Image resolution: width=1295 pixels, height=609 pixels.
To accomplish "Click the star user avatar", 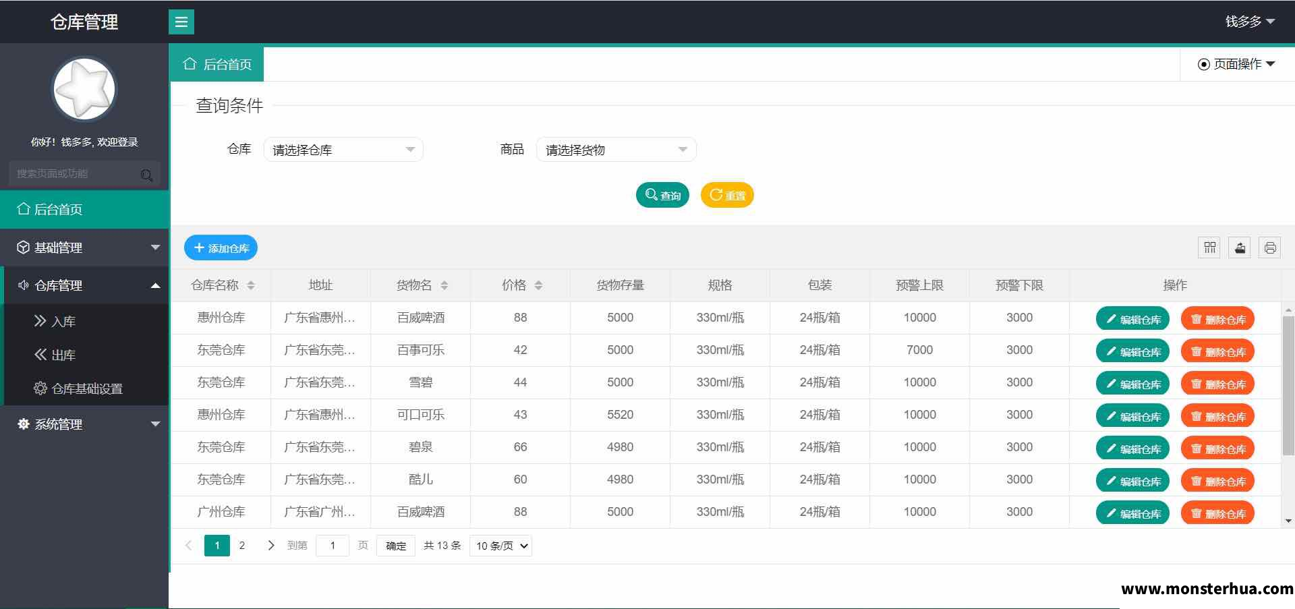I will 84,89.
